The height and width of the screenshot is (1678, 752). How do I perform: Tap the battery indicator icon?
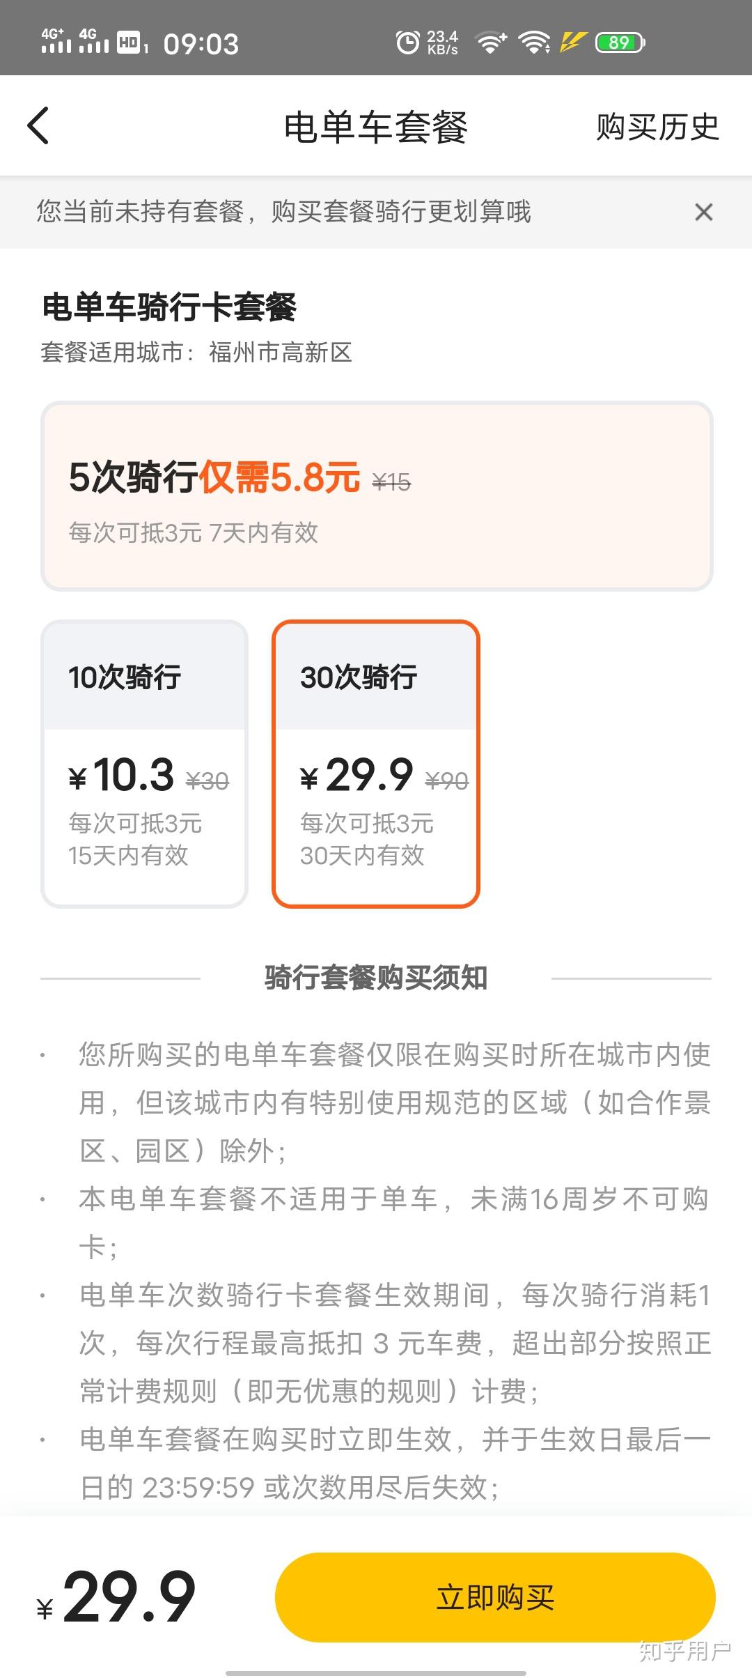(620, 43)
